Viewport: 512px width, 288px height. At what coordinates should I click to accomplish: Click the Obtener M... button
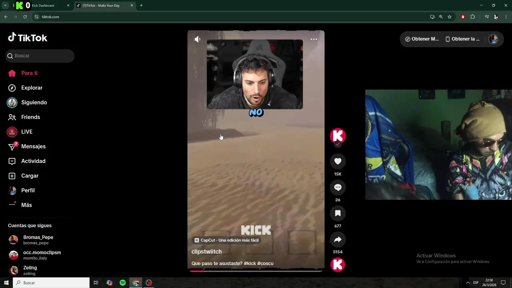tap(422, 39)
